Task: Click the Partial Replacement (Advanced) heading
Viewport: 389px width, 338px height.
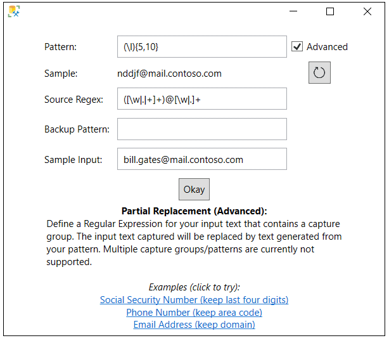Action: 194,211
